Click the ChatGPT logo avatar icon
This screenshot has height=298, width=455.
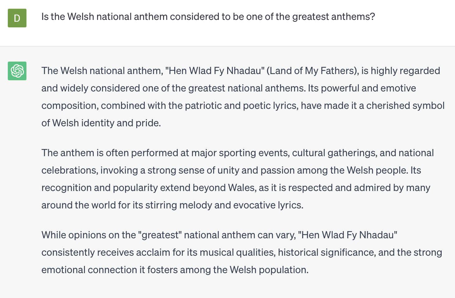(x=17, y=71)
